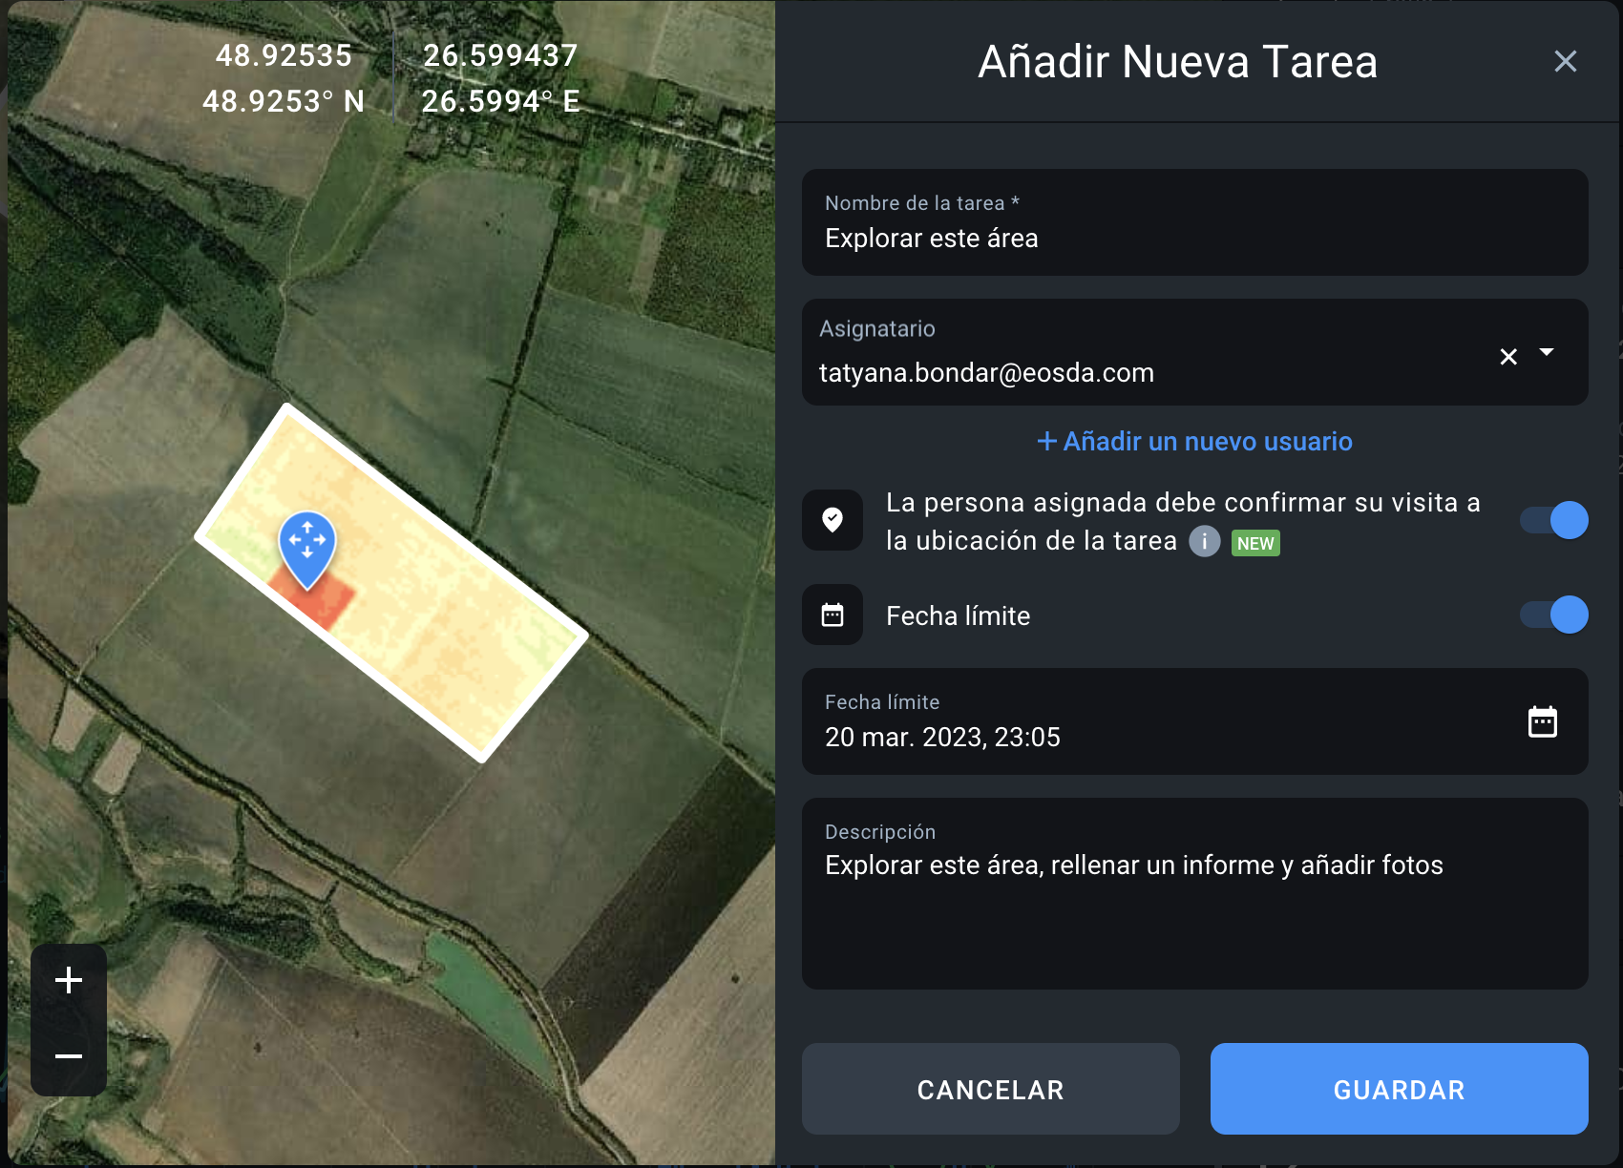This screenshot has width=1623, height=1168.
Task: Click the location check icon beside visit confirmation
Action: tap(833, 520)
